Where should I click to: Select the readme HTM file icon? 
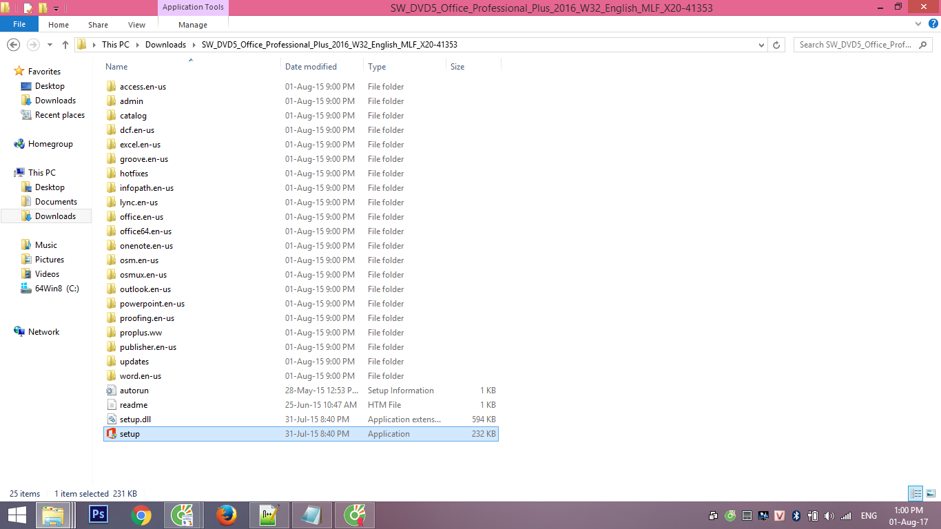pyautogui.click(x=112, y=405)
